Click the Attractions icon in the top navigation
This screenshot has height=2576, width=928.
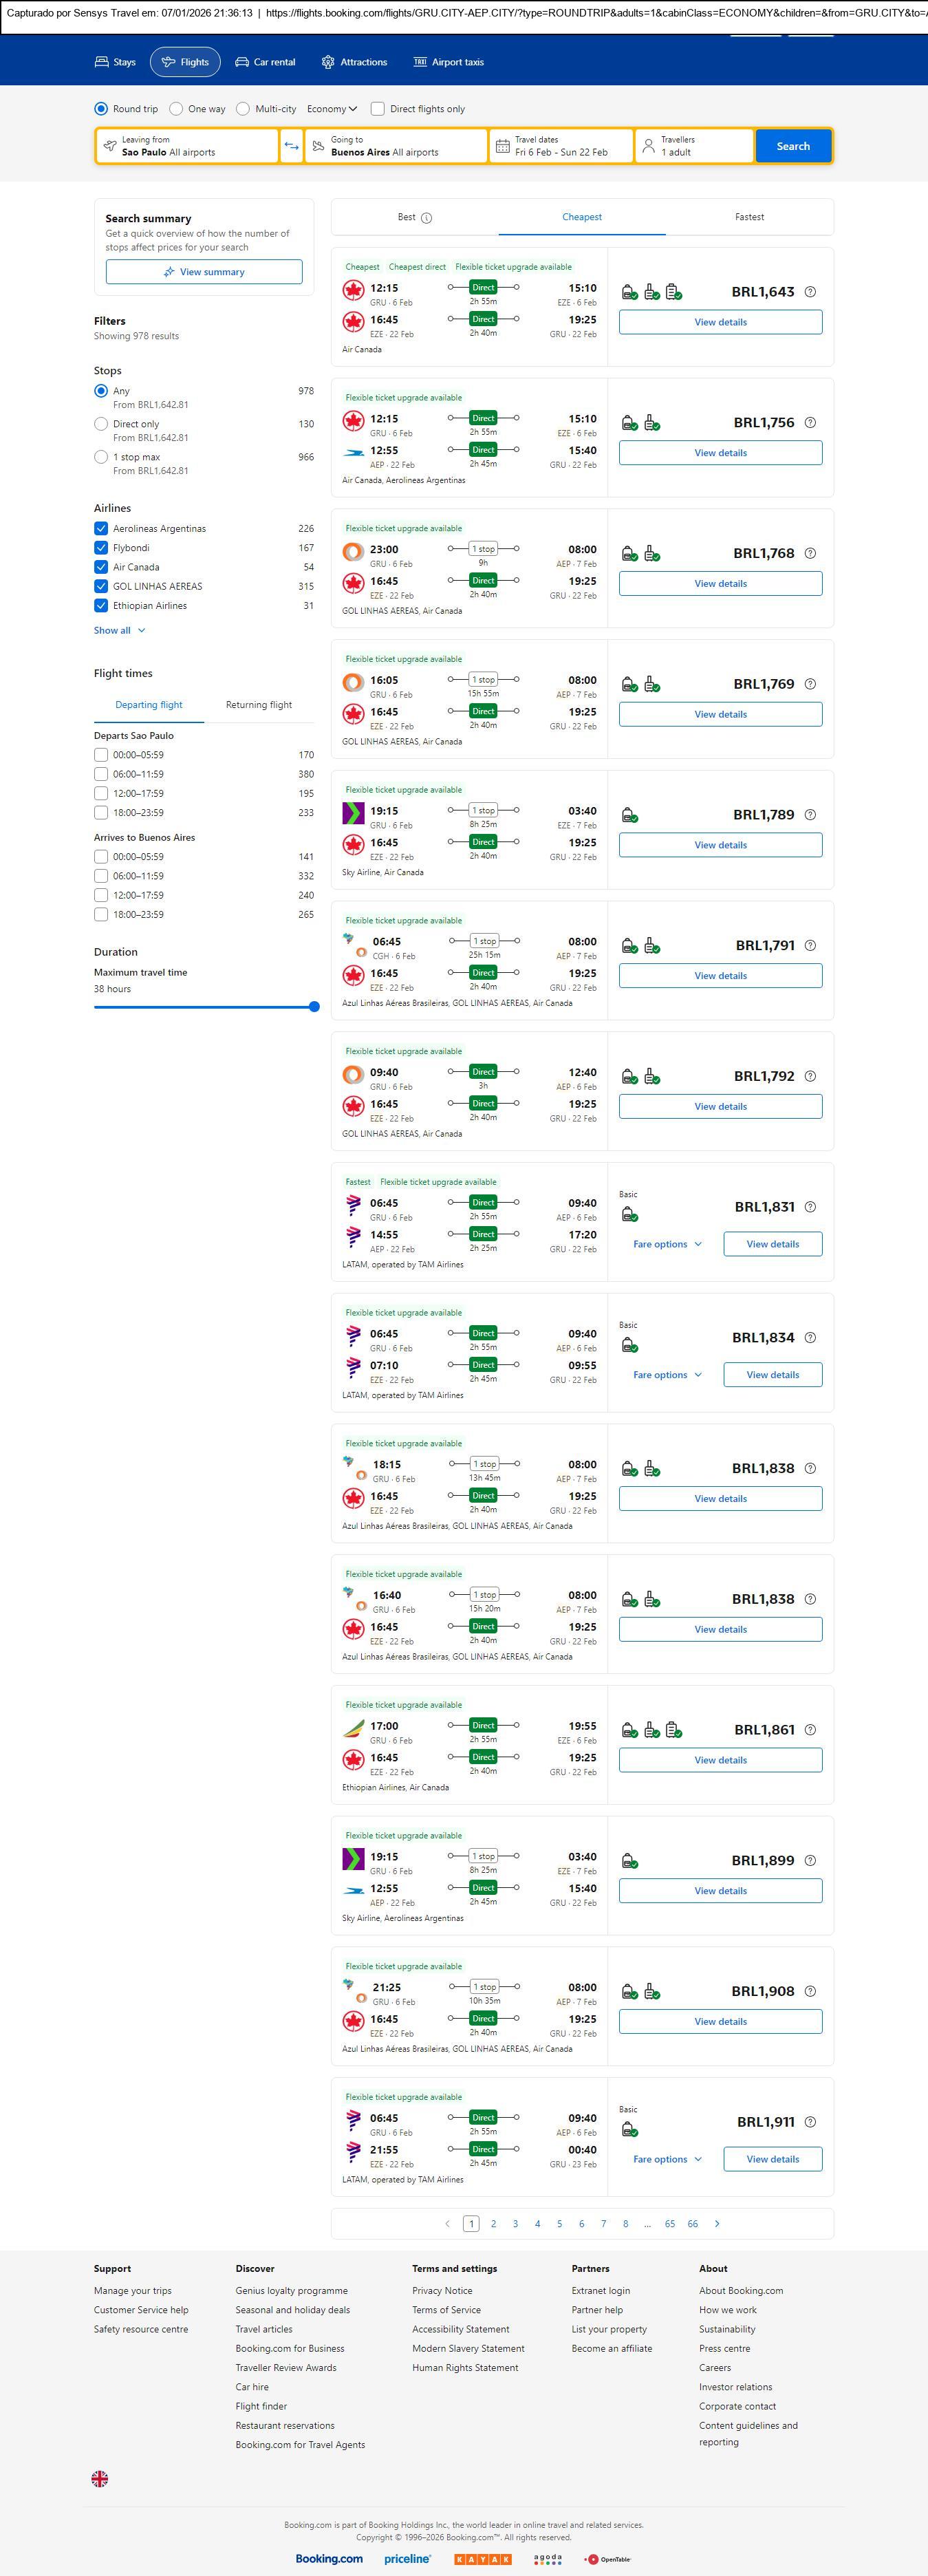point(328,62)
